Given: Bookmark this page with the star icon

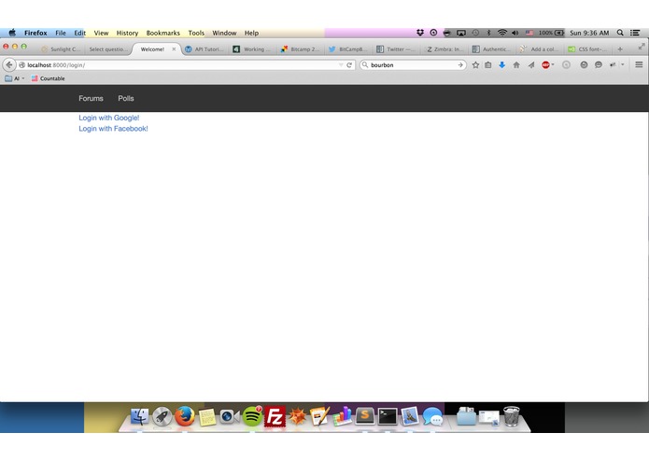Looking at the screenshot, I should tap(475, 65).
